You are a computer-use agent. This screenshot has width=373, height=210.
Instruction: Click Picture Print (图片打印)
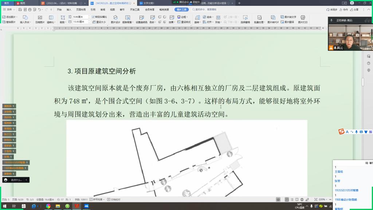[x=303, y=19]
